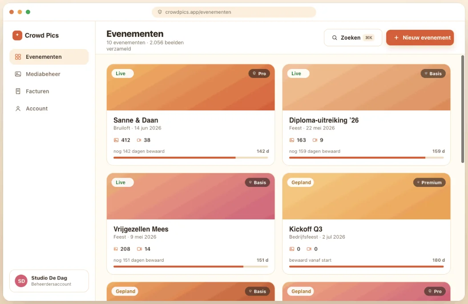Click the video count icon on Diploma-uitreiking '26
Image resolution: width=468 pixels, height=304 pixels.
pos(315,140)
